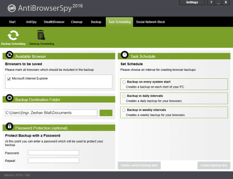Select Backup in weekly intervals option
Viewport: 233px width, 179px height.
pyautogui.click(x=124, y=110)
